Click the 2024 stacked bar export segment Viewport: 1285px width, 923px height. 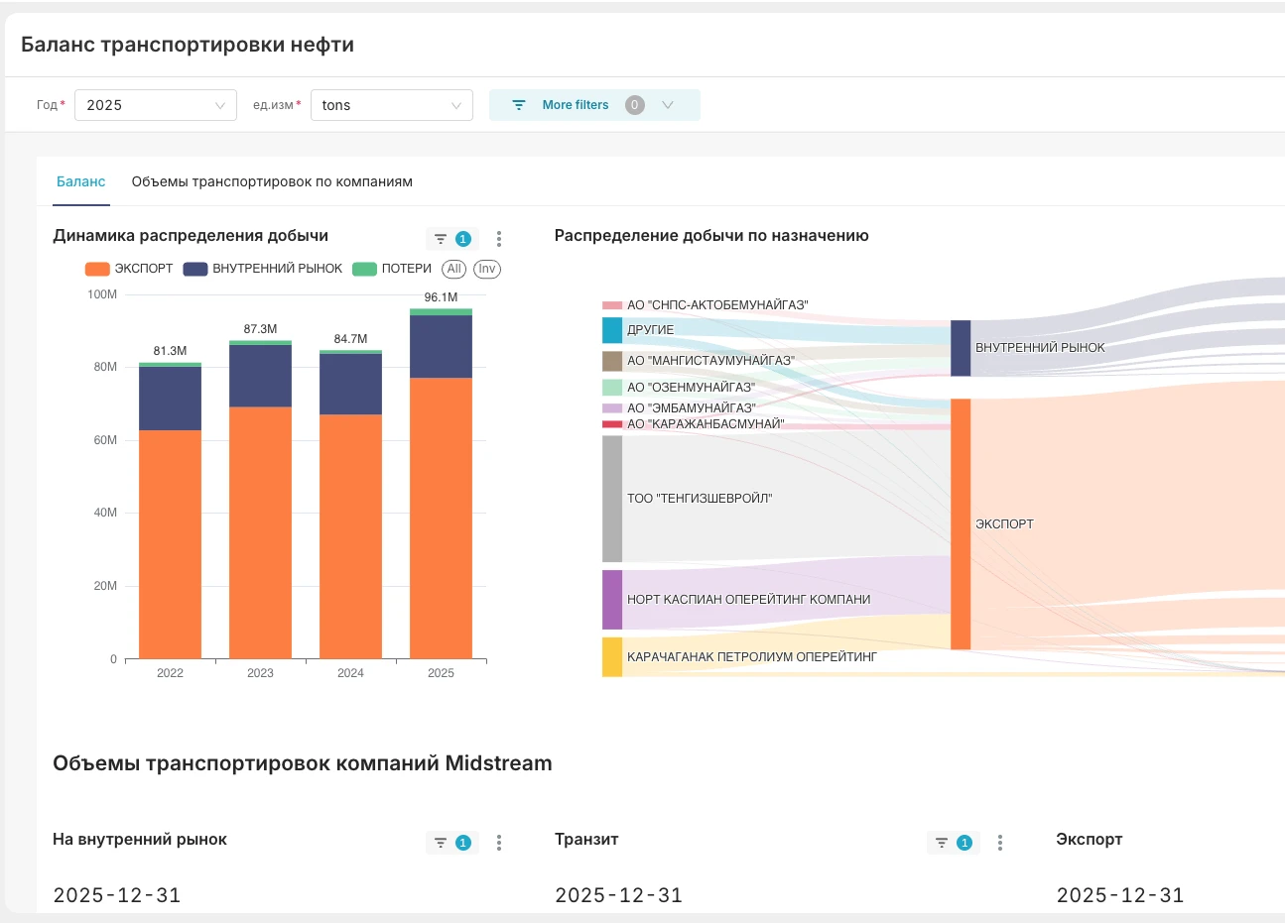point(350,536)
